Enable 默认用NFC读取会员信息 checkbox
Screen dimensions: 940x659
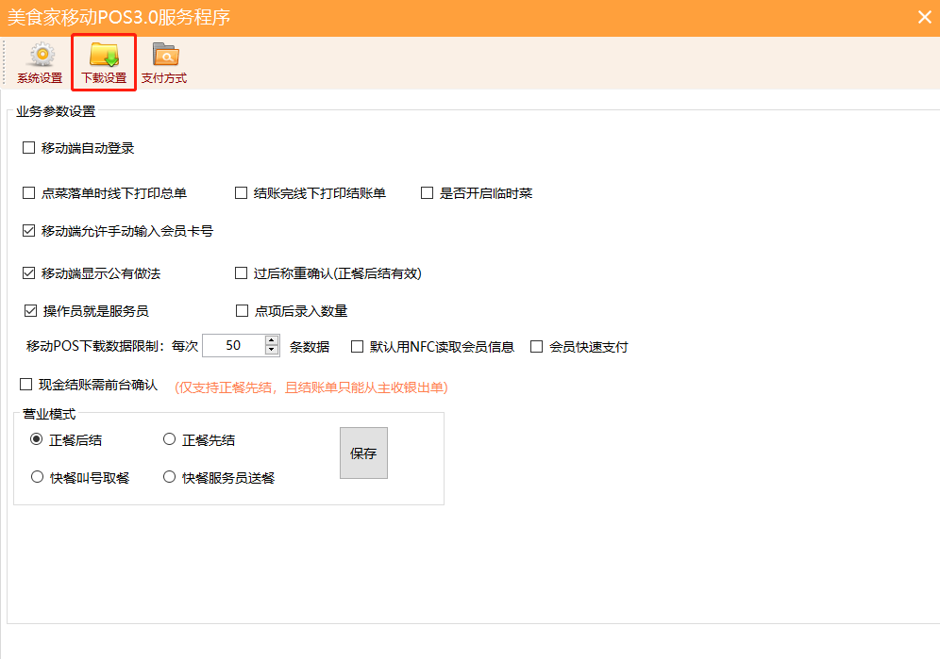358,347
